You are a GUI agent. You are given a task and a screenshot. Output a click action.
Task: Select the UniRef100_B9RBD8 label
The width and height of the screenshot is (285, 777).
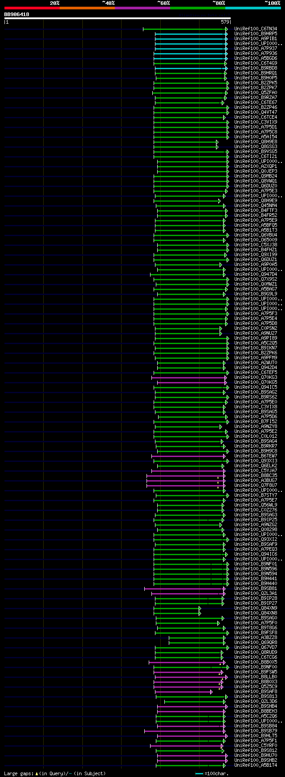click(x=256, y=68)
